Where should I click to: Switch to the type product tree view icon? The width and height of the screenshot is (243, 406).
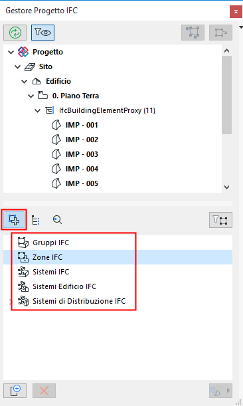point(35,220)
